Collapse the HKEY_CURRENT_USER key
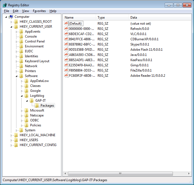 click(11, 27)
